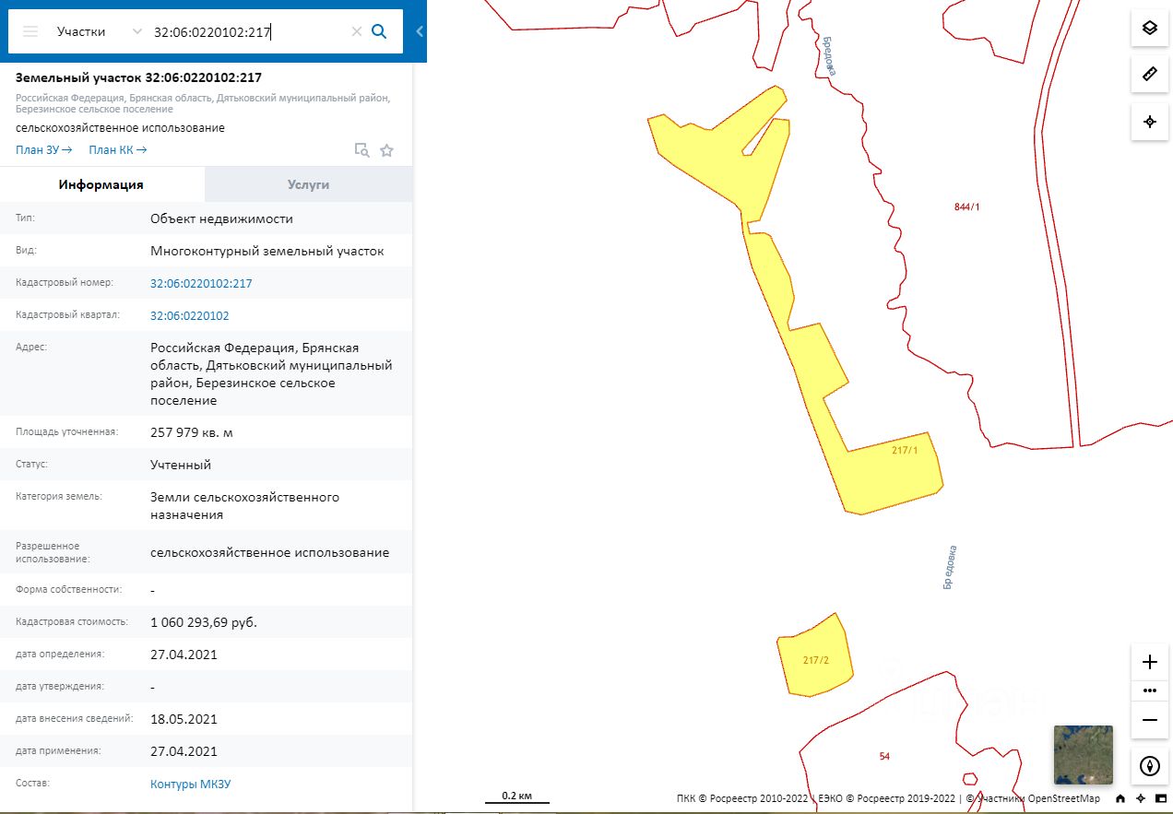Click the Земли сельскохозяйственного назначения category value

coord(245,506)
